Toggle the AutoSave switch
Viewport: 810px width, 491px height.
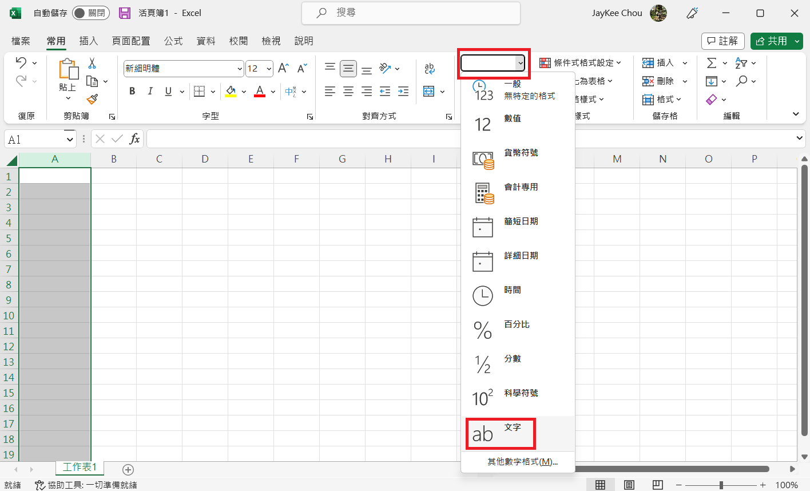tap(90, 13)
